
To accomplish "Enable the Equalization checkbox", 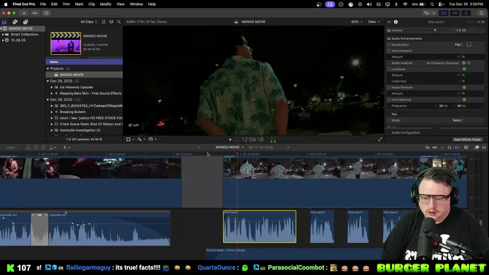I will 389,45.
